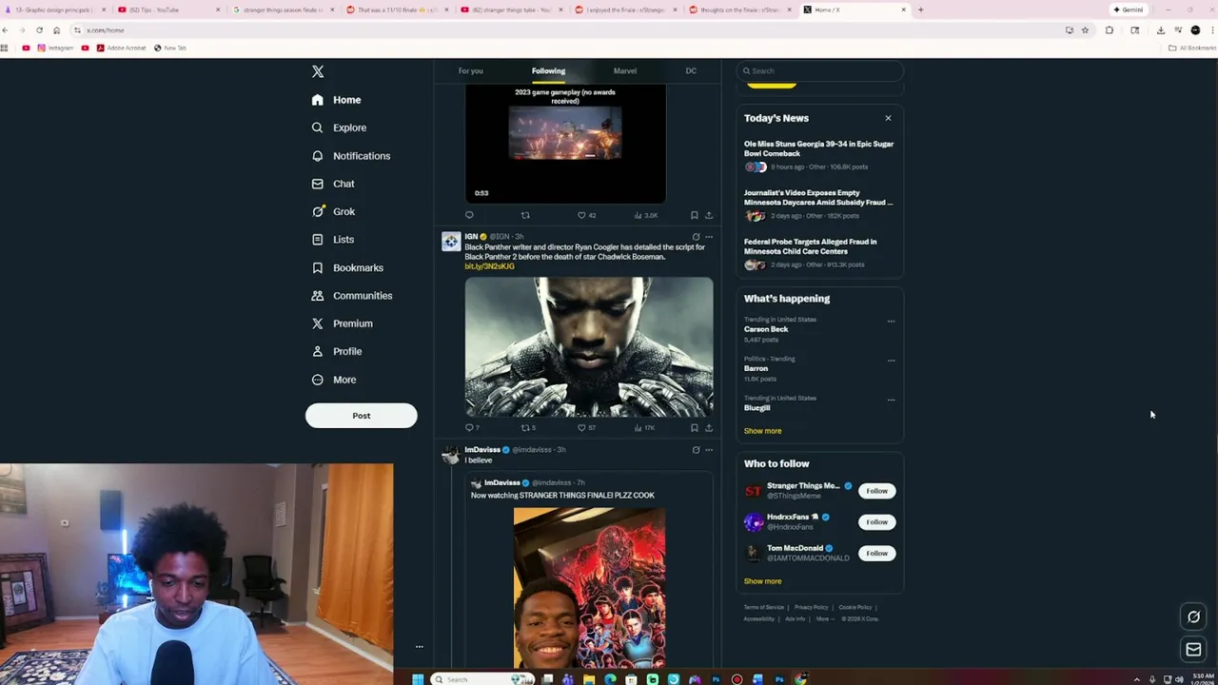Open Premium in the sidebar
The width and height of the screenshot is (1218, 685).
click(342, 323)
